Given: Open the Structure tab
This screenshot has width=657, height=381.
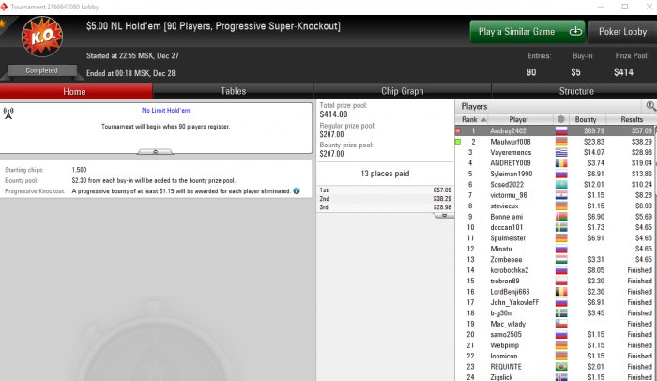Looking at the screenshot, I should 576,91.
